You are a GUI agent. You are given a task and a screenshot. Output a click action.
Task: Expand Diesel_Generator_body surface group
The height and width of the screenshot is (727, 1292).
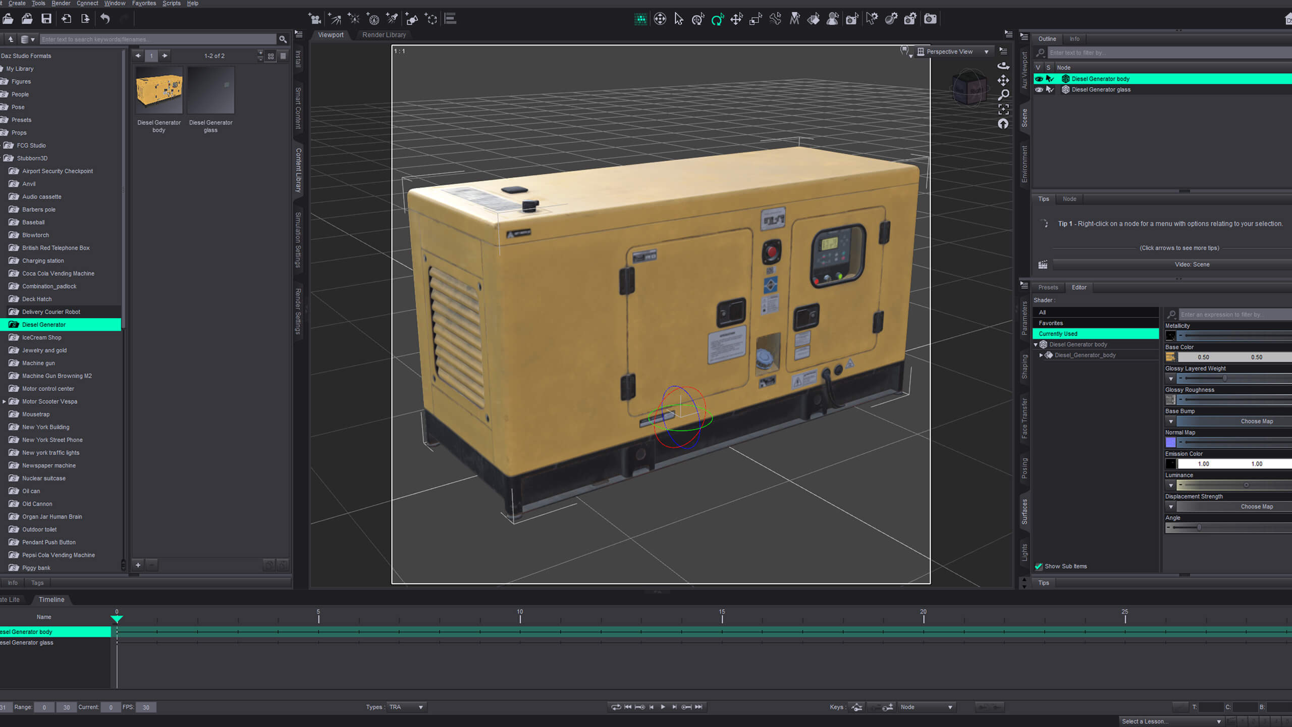(x=1041, y=355)
